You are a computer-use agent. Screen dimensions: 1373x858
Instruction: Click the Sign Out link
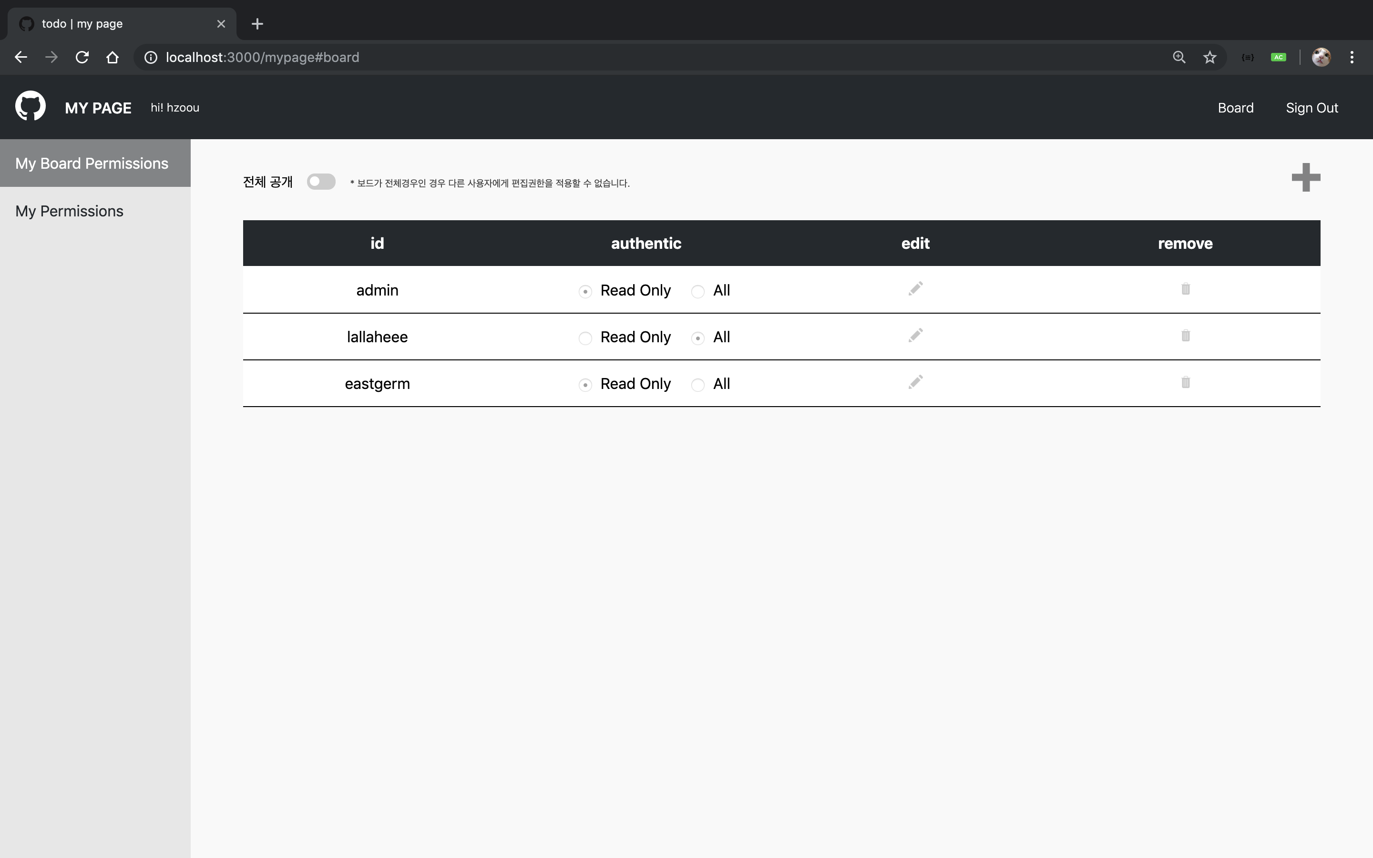1312,108
